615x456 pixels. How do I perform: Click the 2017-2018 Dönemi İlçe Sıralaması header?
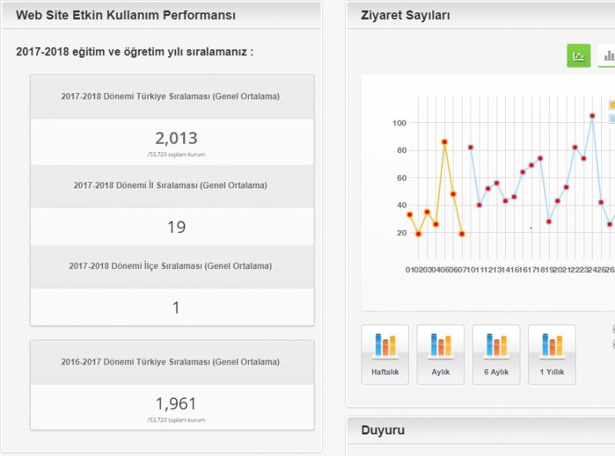171,266
